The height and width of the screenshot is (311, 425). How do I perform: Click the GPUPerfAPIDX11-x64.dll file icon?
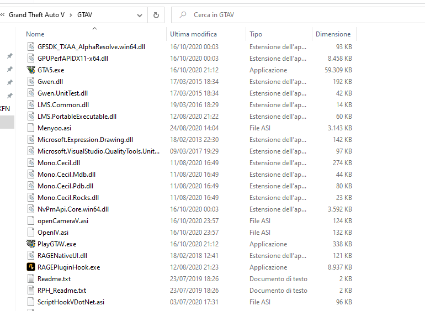pyautogui.click(x=31, y=59)
